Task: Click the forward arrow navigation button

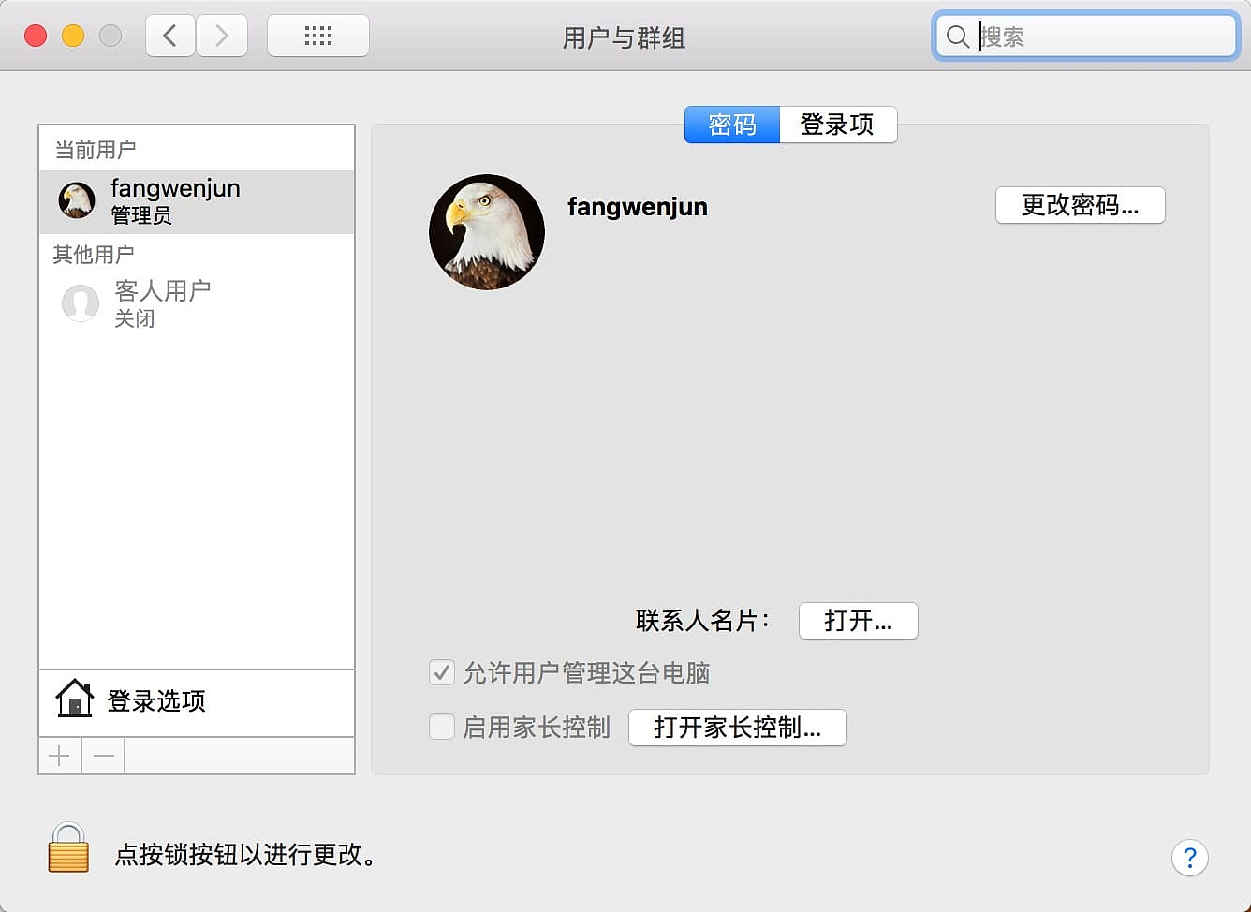Action: tap(222, 37)
